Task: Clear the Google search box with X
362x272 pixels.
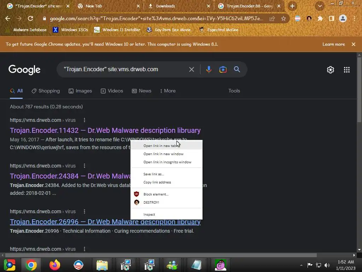Action: 191,69
